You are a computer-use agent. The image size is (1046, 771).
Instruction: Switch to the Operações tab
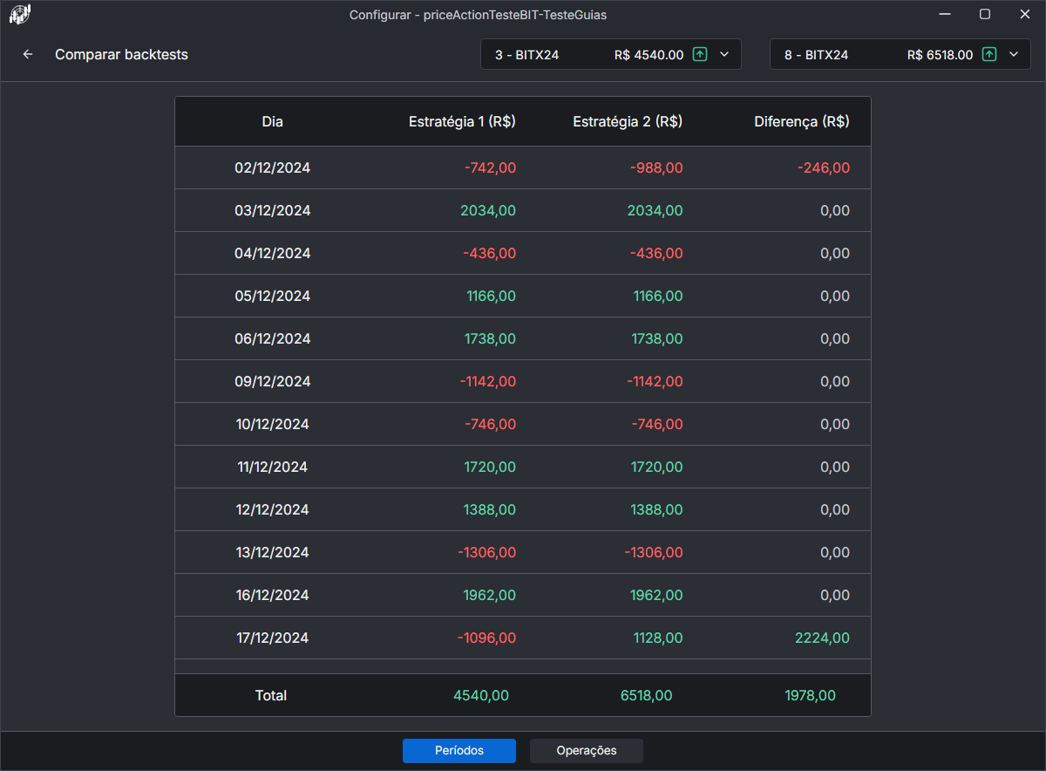pyautogui.click(x=587, y=750)
